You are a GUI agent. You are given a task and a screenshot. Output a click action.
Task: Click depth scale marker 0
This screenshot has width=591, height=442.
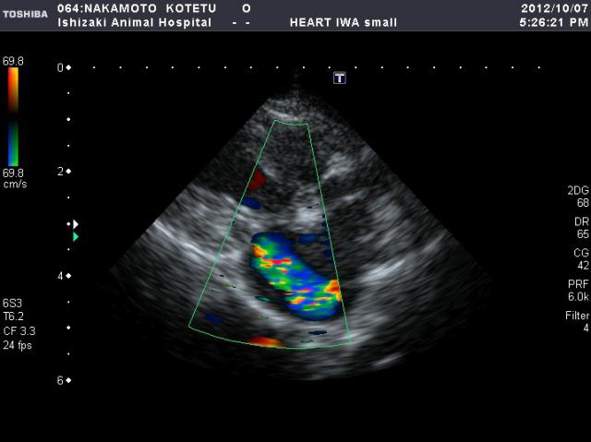click(60, 67)
